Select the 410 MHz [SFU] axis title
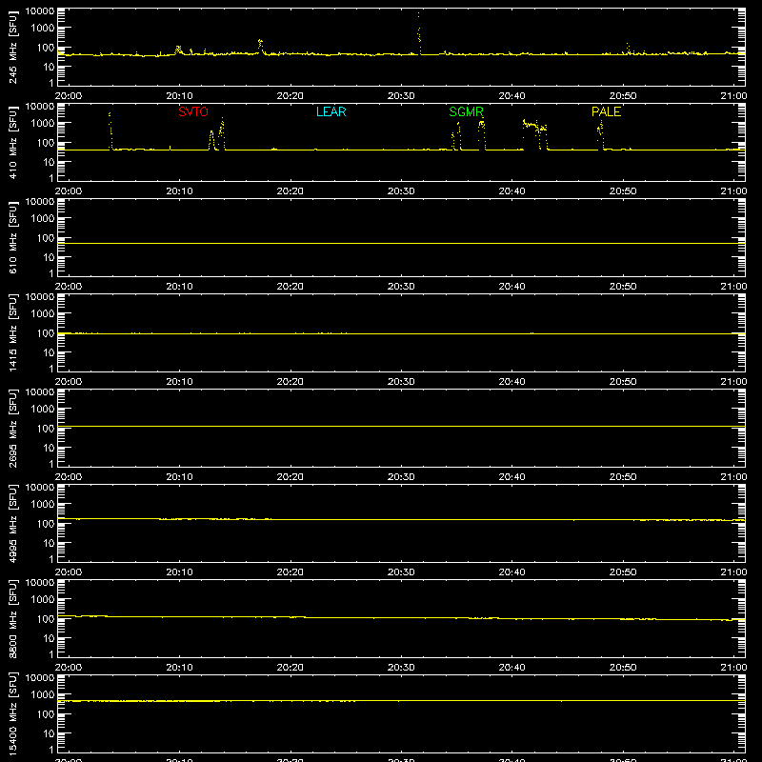This screenshot has width=762, height=762. (x=12, y=142)
